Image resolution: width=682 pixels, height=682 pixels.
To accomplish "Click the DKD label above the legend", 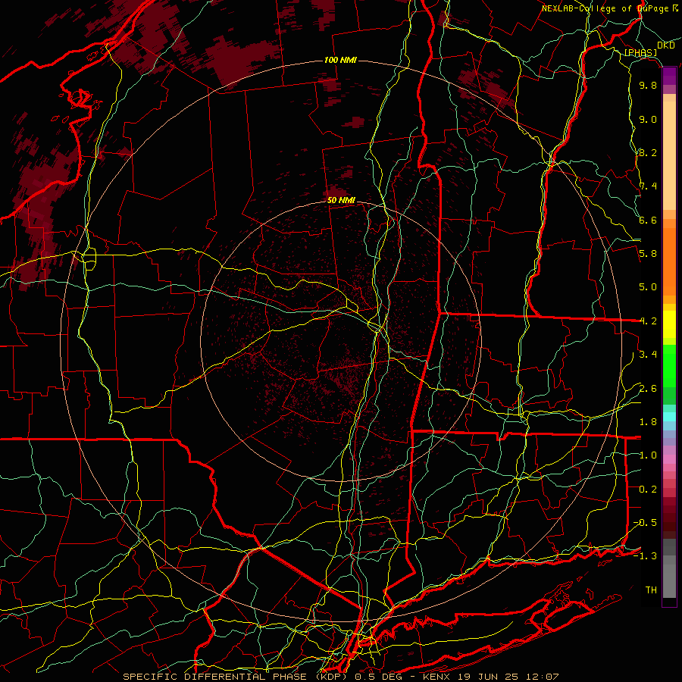I will click(665, 45).
